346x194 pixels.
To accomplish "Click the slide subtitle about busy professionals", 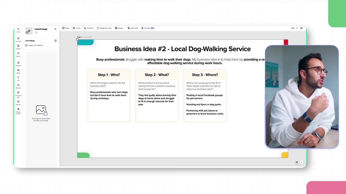I will point(181,61).
